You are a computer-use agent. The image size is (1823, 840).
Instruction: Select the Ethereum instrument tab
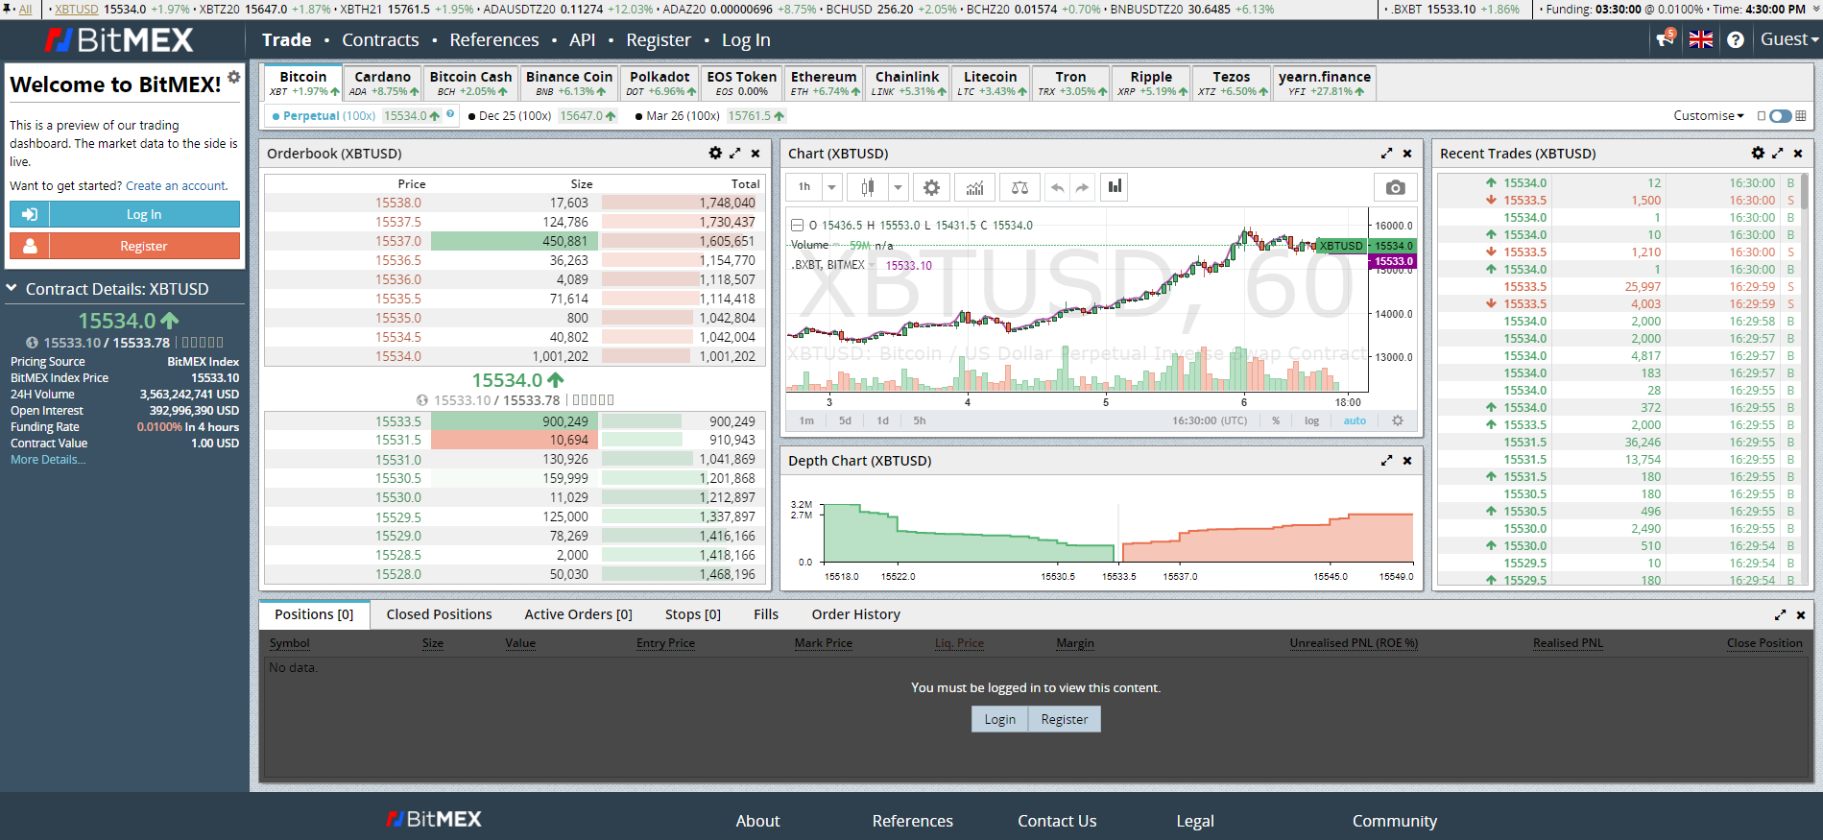click(824, 83)
